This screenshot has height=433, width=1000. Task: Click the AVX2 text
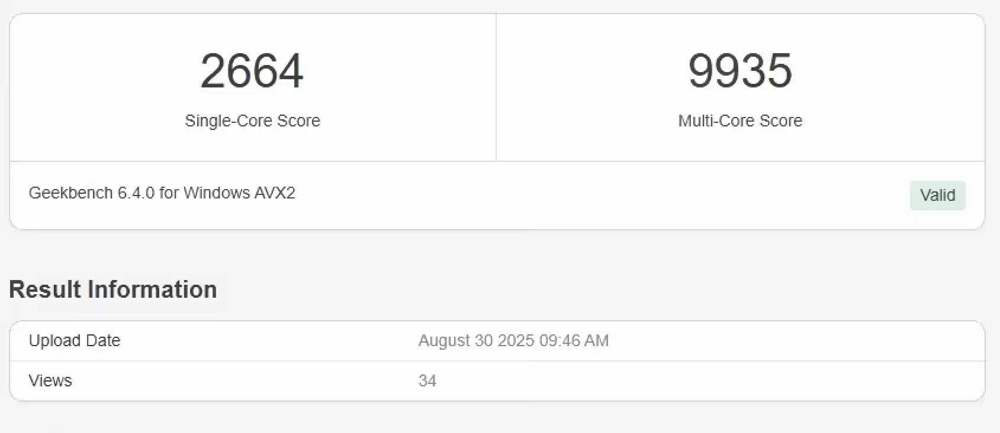(275, 193)
